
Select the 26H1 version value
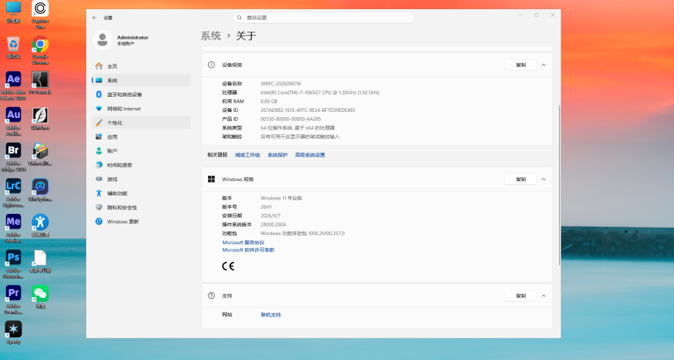pyautogui.click(x=266, y=207)
